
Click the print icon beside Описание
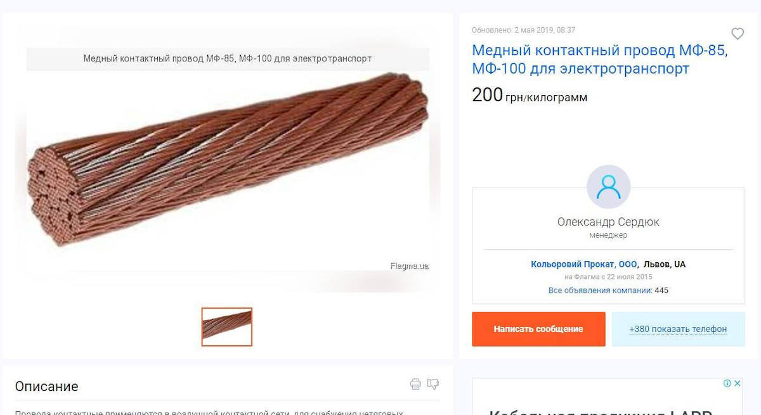click(x=415, y=384)
